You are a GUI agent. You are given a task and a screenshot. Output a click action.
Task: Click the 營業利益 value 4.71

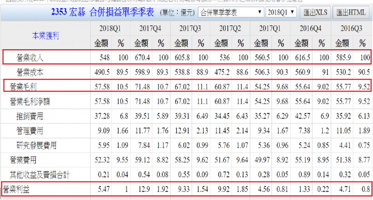click(x=345, y=189)
